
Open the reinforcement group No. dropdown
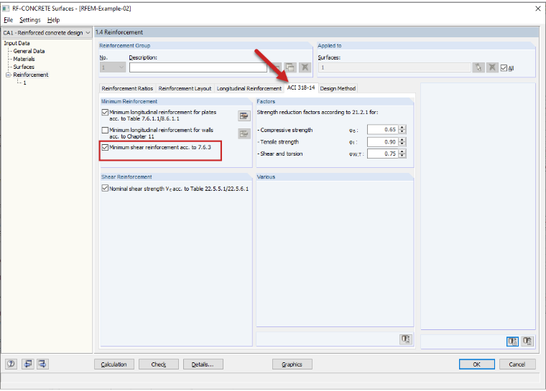(121, 67)
